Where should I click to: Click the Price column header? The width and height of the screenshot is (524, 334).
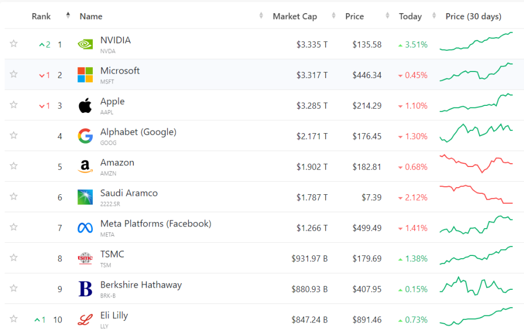click(355, 16)
